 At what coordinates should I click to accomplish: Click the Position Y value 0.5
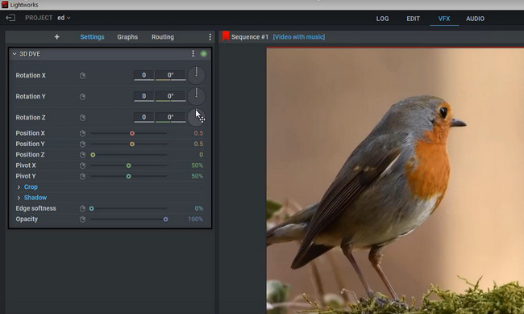click(198, 144)
